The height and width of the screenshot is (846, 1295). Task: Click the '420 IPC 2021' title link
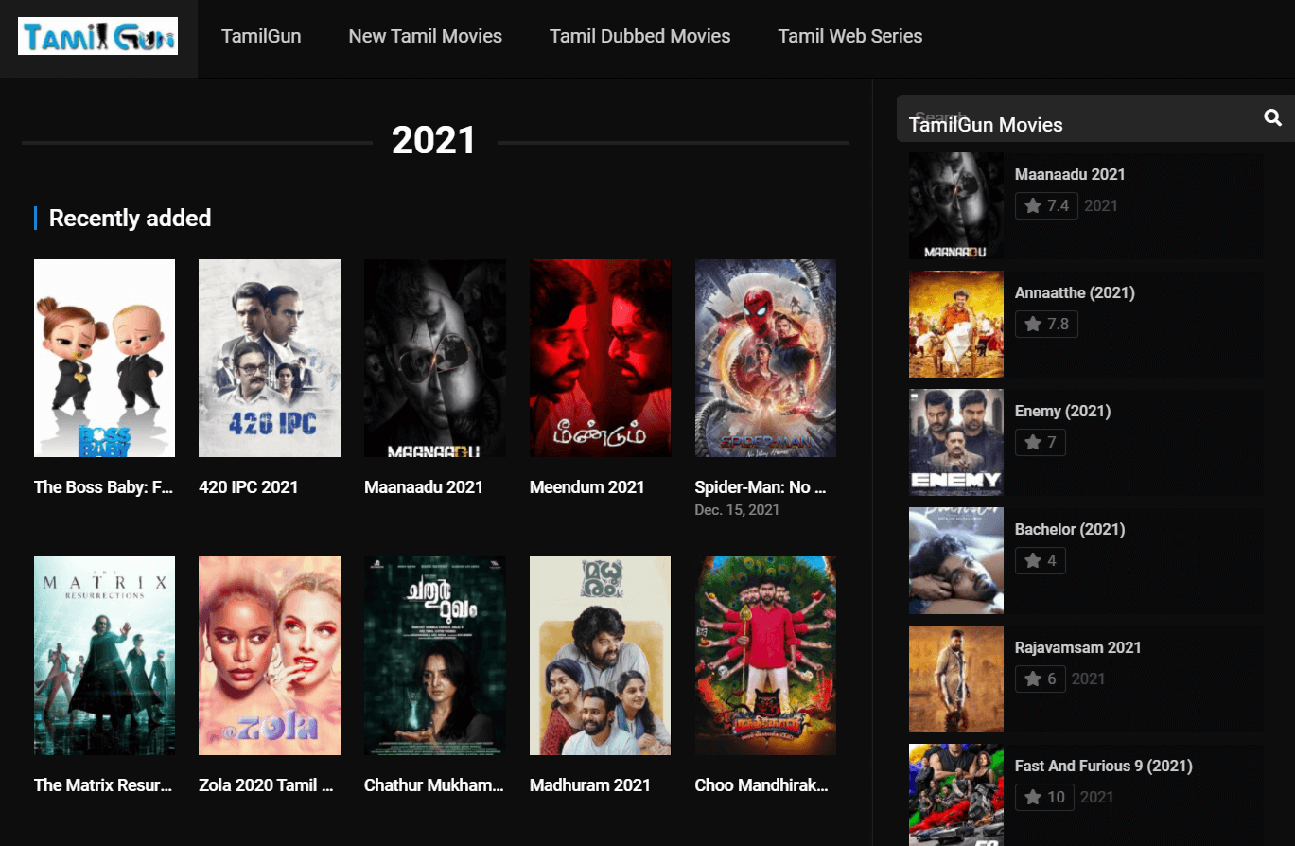tap(249, 487)
